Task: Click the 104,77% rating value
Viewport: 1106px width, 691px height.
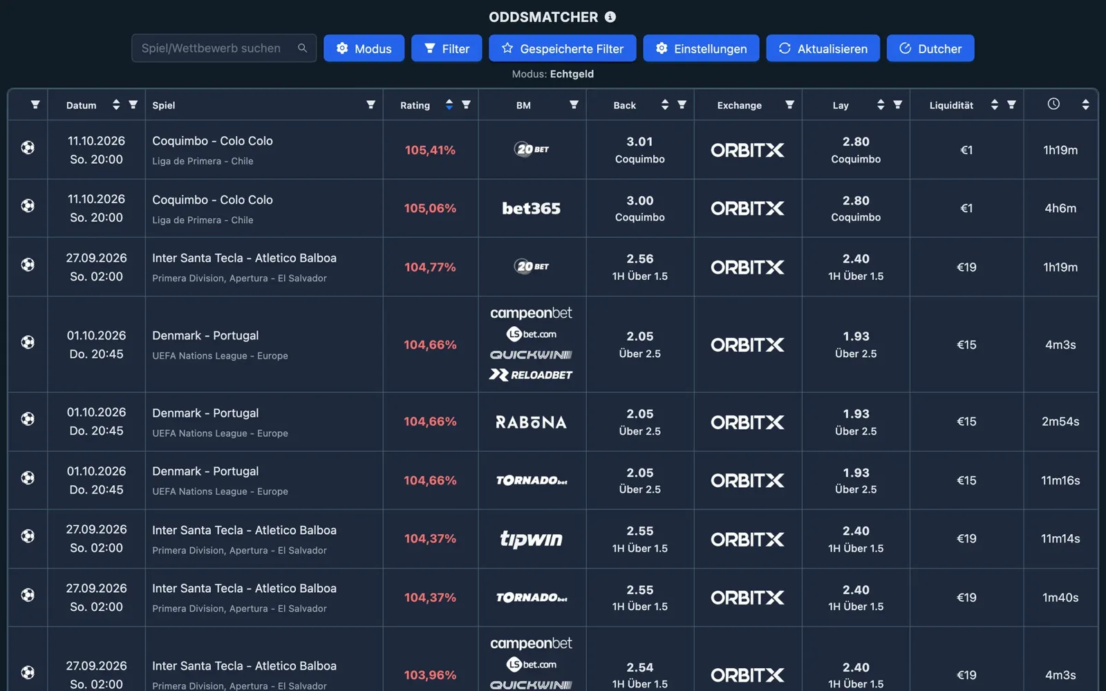Action: pyautogui.click(x=430, y=267)
